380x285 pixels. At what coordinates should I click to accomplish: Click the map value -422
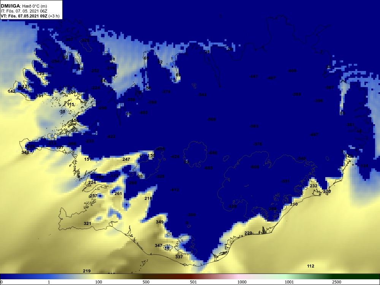(x=111, y=137)
